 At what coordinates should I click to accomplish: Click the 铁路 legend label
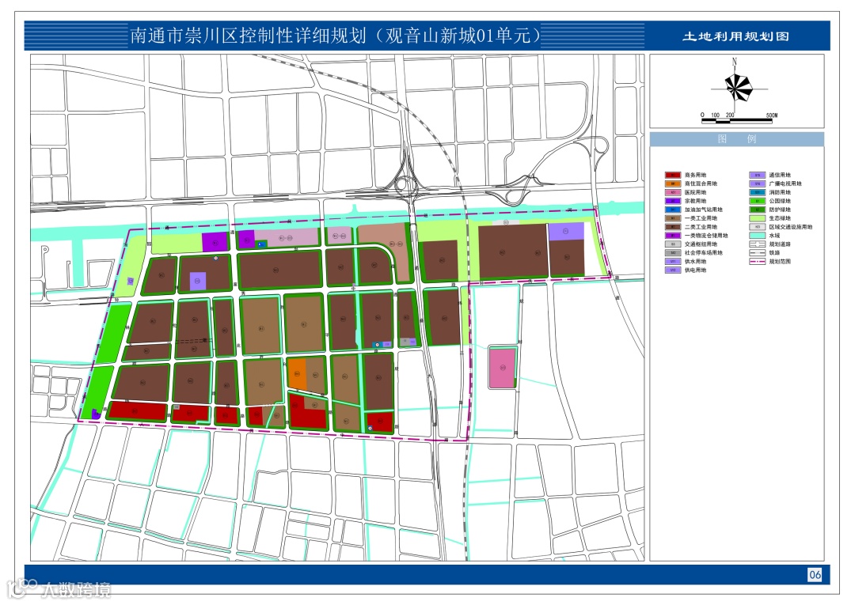[774, 252]
